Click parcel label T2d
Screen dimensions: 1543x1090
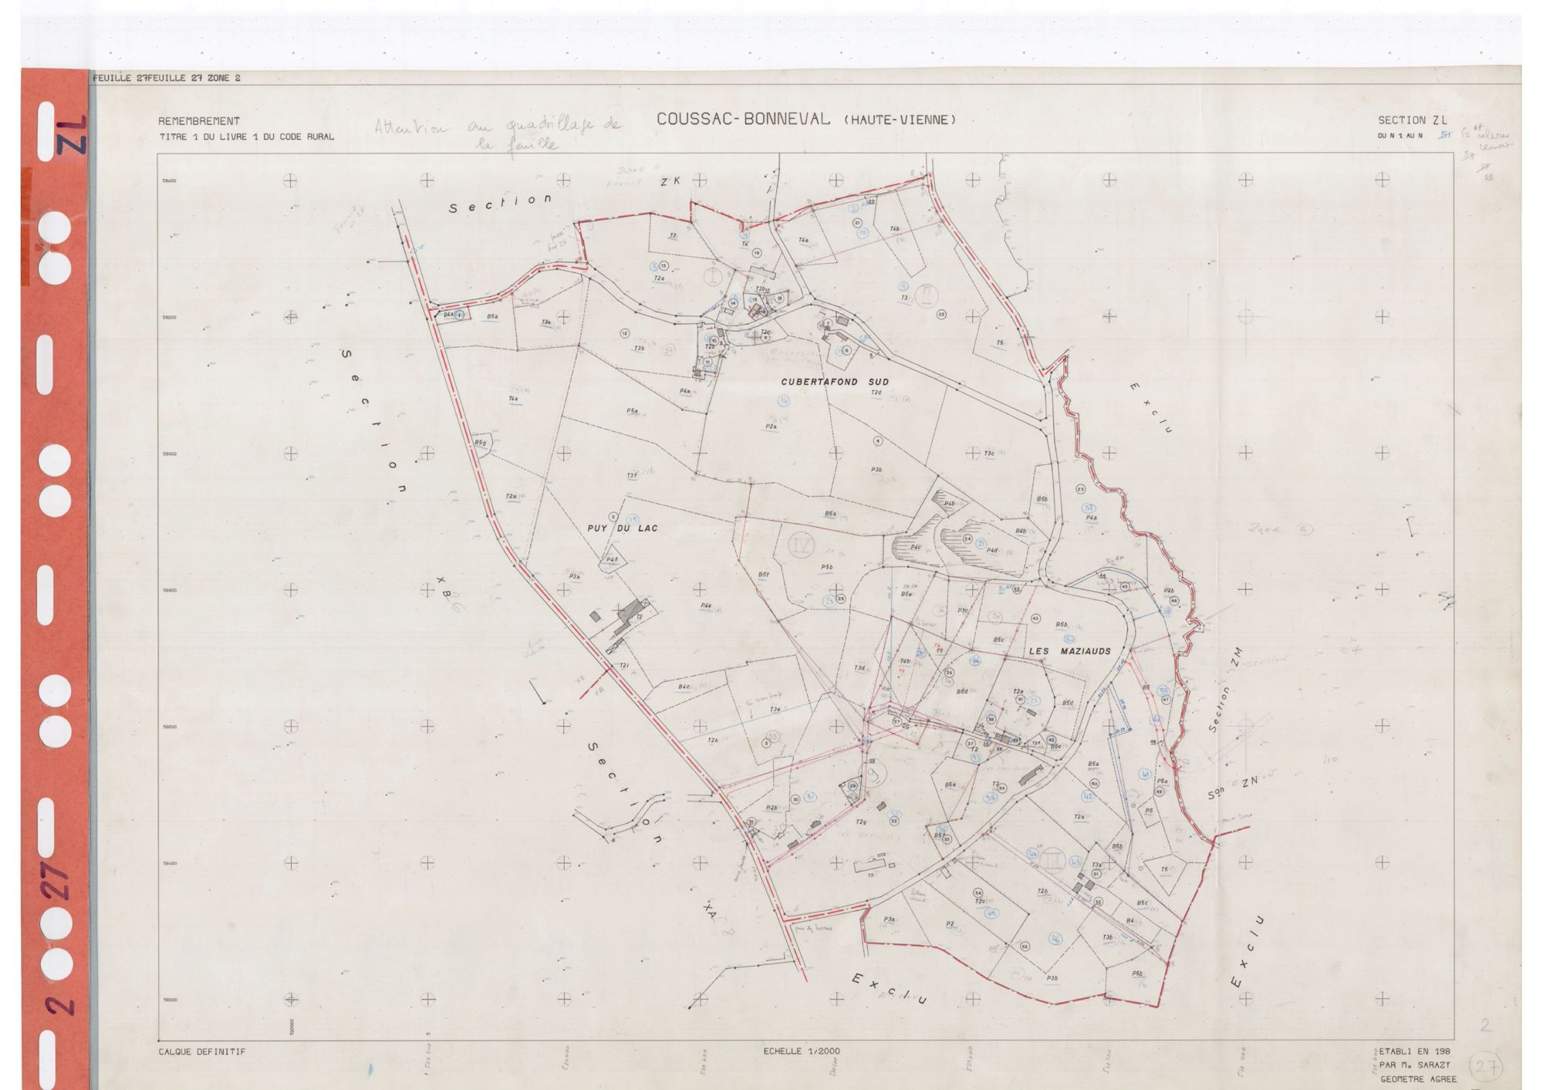point(876,393)
